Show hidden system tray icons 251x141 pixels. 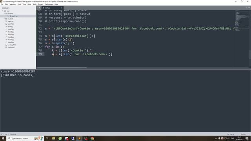click(216, 138)
